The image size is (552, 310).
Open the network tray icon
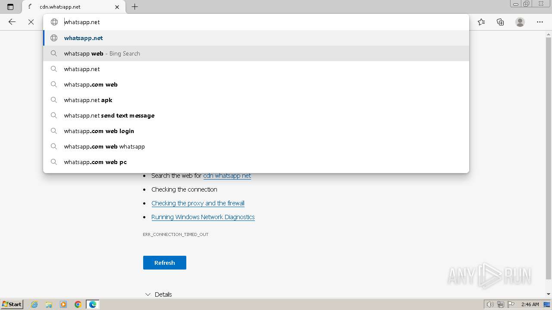point(501,304)
